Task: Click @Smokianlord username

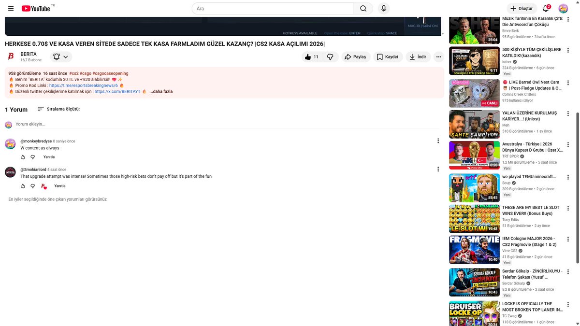Action: pos(33,170)
